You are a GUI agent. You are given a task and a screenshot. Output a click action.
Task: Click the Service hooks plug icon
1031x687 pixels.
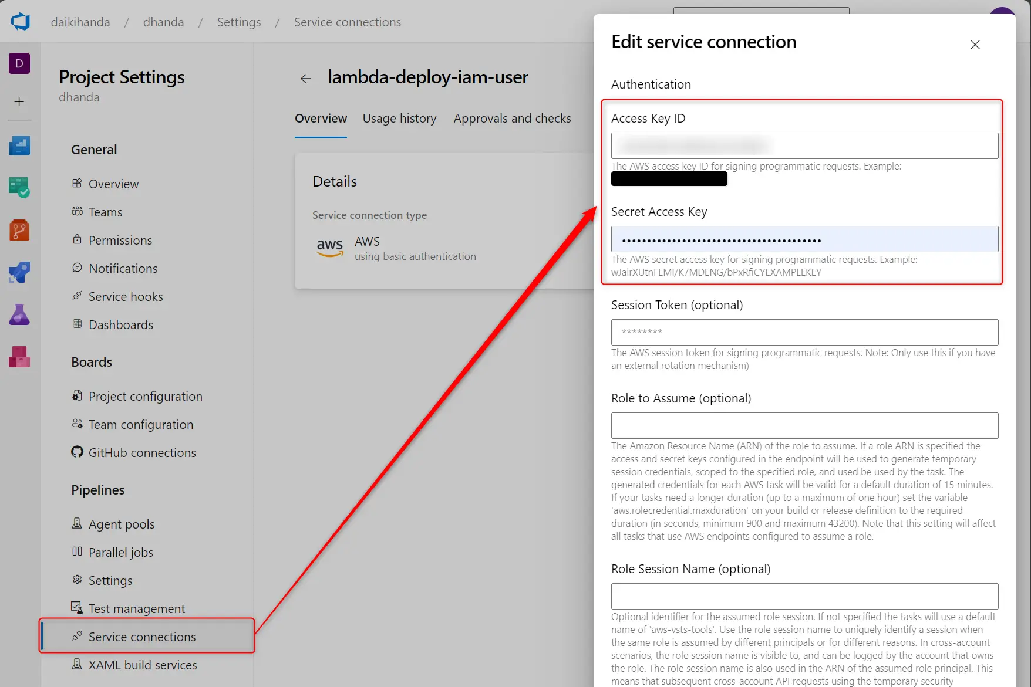click(x=77, y=296)
